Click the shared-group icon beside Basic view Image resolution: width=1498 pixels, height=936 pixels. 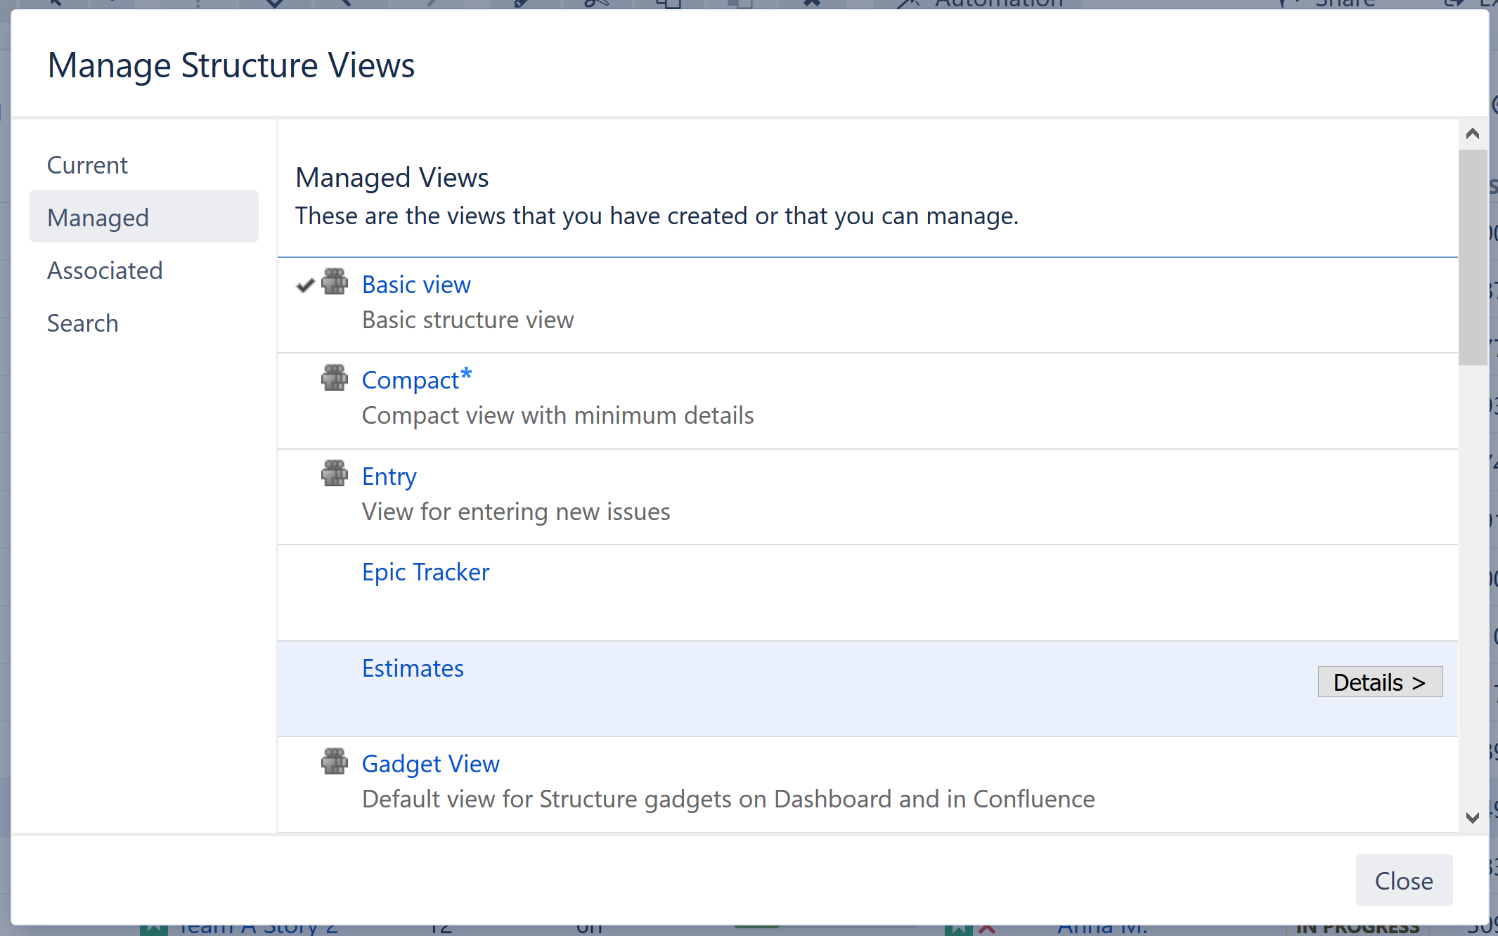(335, 282)
